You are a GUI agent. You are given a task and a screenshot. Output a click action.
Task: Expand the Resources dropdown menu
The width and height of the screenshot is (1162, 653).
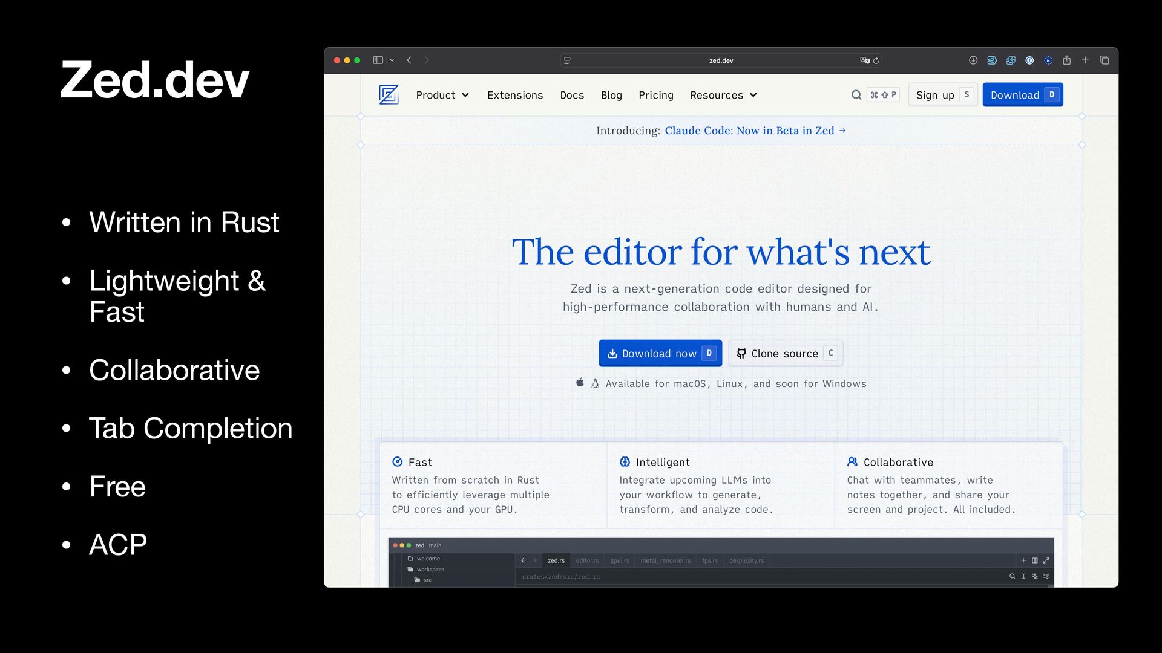pyautogui.click(x=724, y=95)
